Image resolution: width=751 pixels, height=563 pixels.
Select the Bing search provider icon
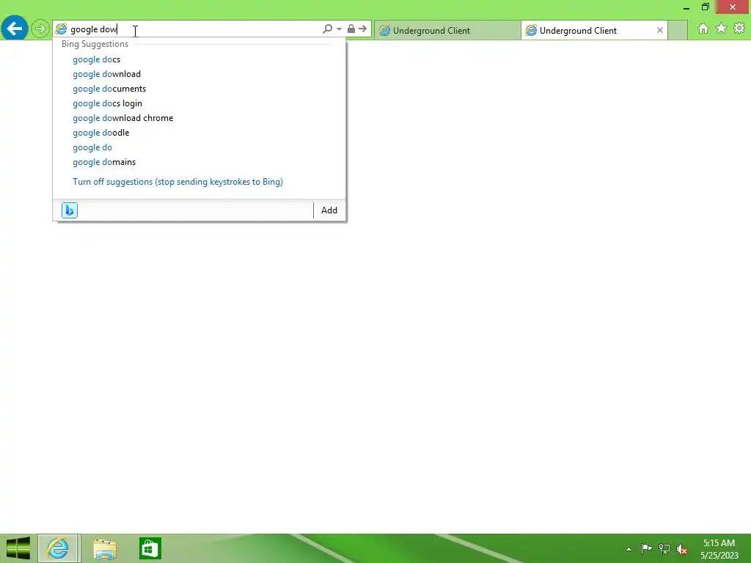(70, 210)
